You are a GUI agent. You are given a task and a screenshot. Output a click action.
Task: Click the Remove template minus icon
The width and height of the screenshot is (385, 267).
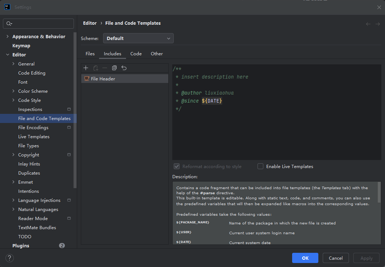tap(105, 68)
